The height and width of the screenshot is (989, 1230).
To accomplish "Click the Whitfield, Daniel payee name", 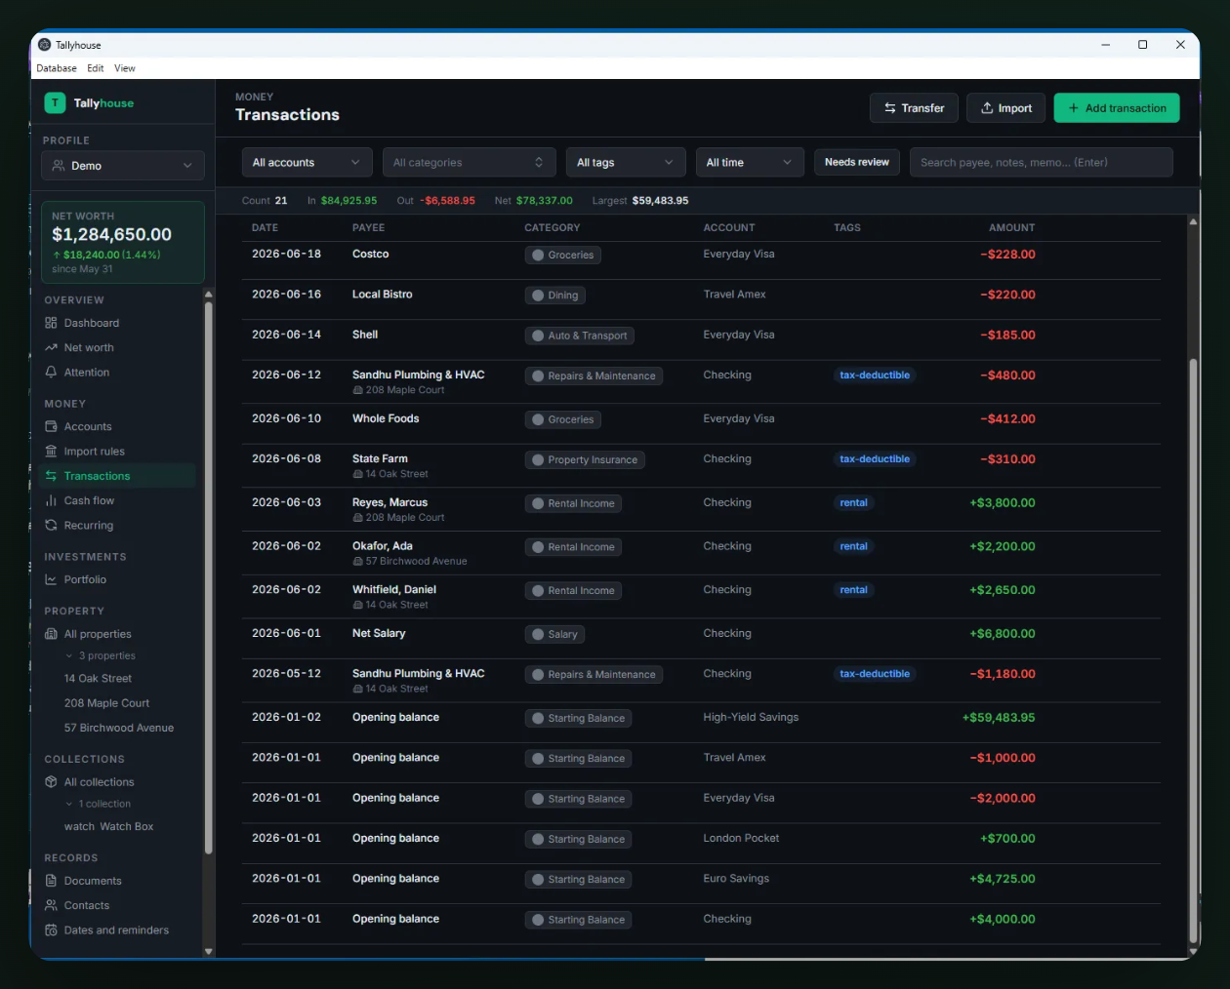I will [x=394, y=590].
